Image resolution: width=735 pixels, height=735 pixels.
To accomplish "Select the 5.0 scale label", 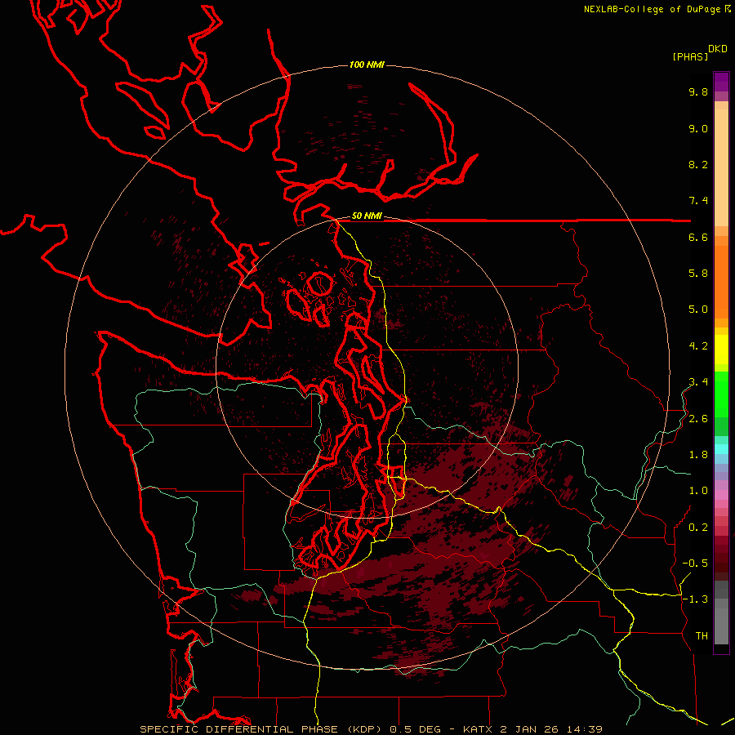I will 698,310.
